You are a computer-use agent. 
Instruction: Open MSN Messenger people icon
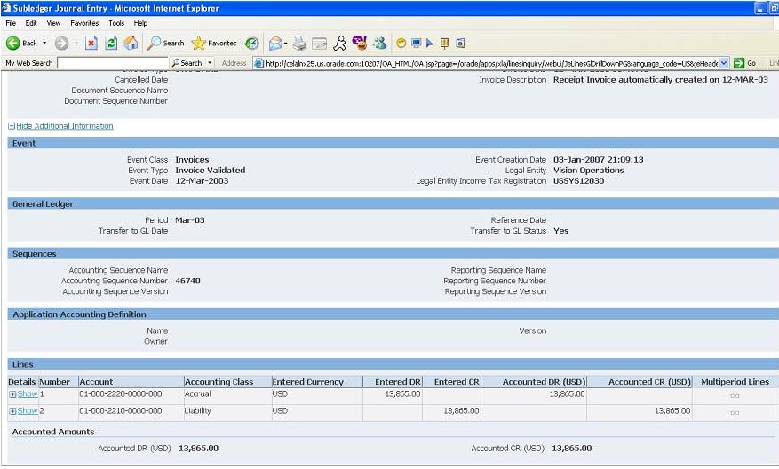380,44
